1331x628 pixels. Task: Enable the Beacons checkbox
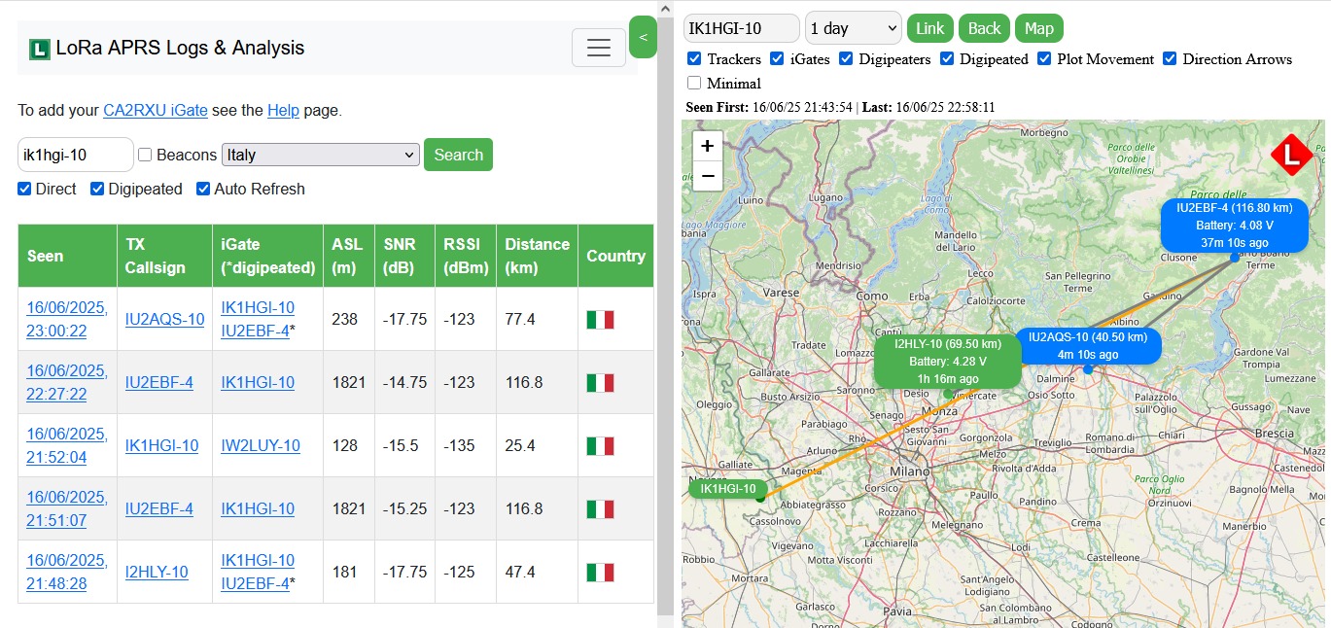(145, 155)
